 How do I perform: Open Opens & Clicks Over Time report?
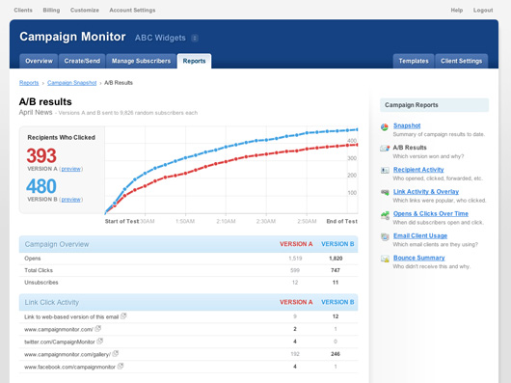(431, 214)
